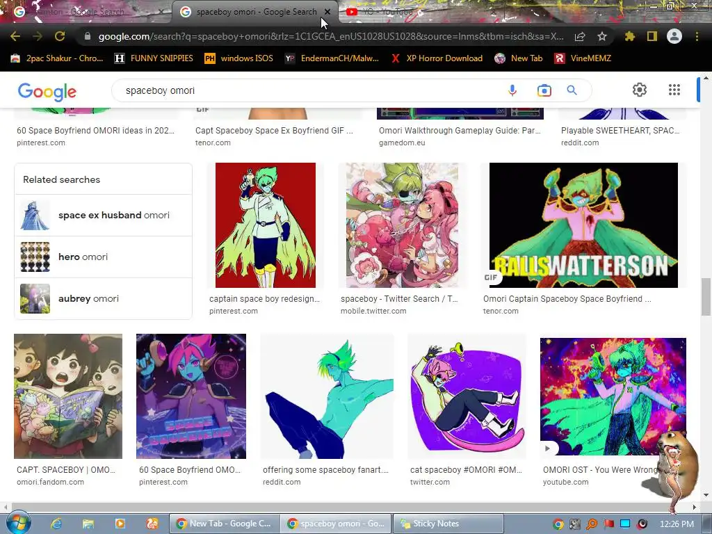Search by image with camera icon

point(544,90)
